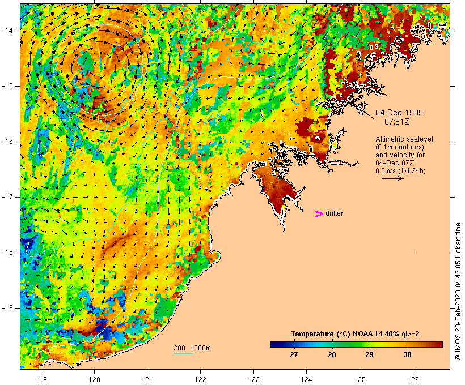Click the small white triangular contour near -16 latitude
Viewport: 465px width, 385px height.
tap(42, 149)
